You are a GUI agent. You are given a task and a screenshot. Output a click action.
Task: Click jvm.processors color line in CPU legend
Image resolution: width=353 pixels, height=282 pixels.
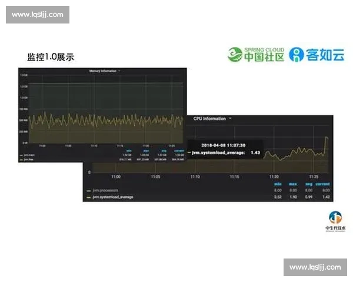pos(89,191)
